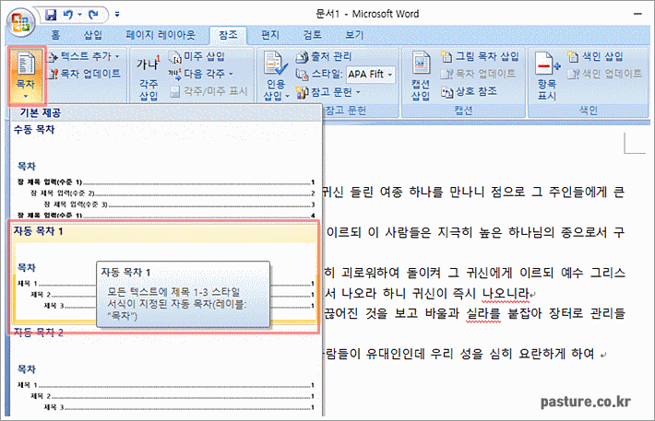Open the 검토 review tab
655x421 pixels.
click(312, 35)
